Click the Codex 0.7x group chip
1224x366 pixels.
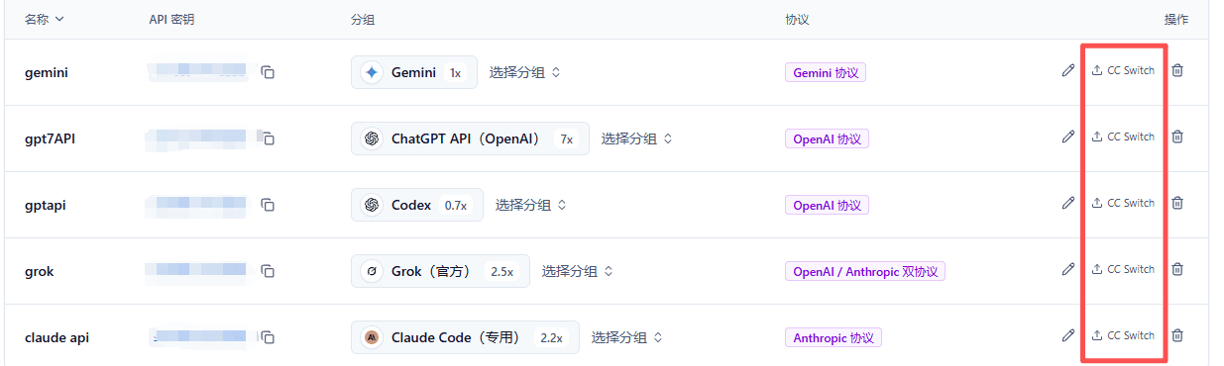(x=417, y=205)
